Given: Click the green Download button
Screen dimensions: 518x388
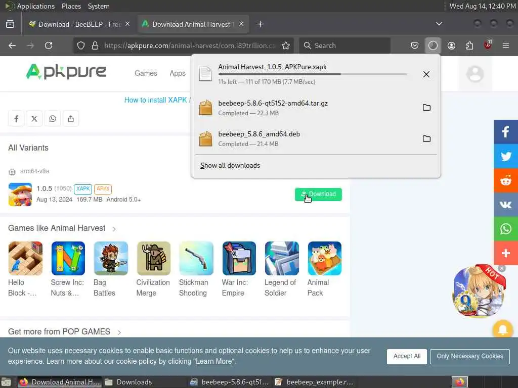Looking at the screenshot, I should click(318, 194).
